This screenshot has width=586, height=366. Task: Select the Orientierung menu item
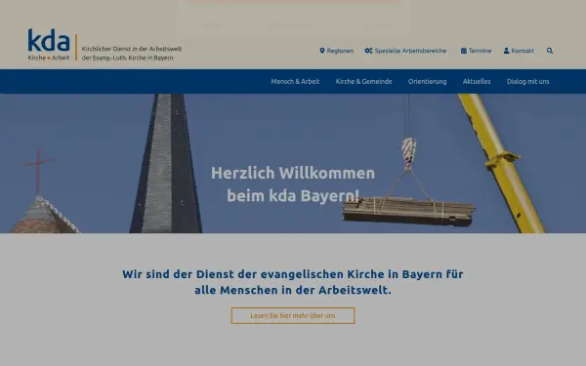(x=427, y=81)
